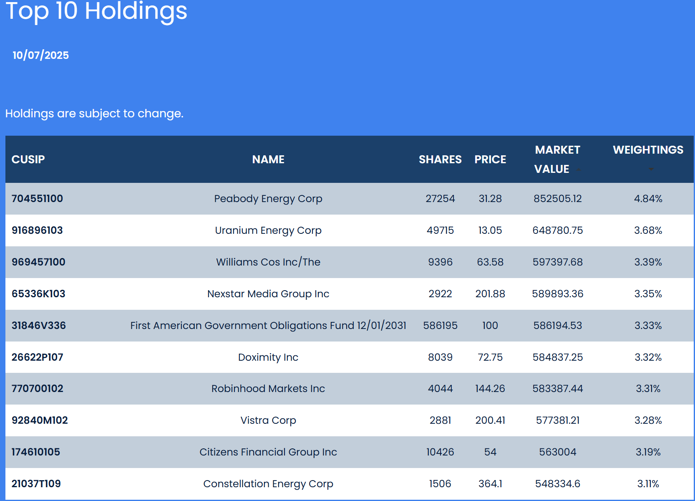
Task: Click price value 364.1
Action: click(x=490, y=484)
